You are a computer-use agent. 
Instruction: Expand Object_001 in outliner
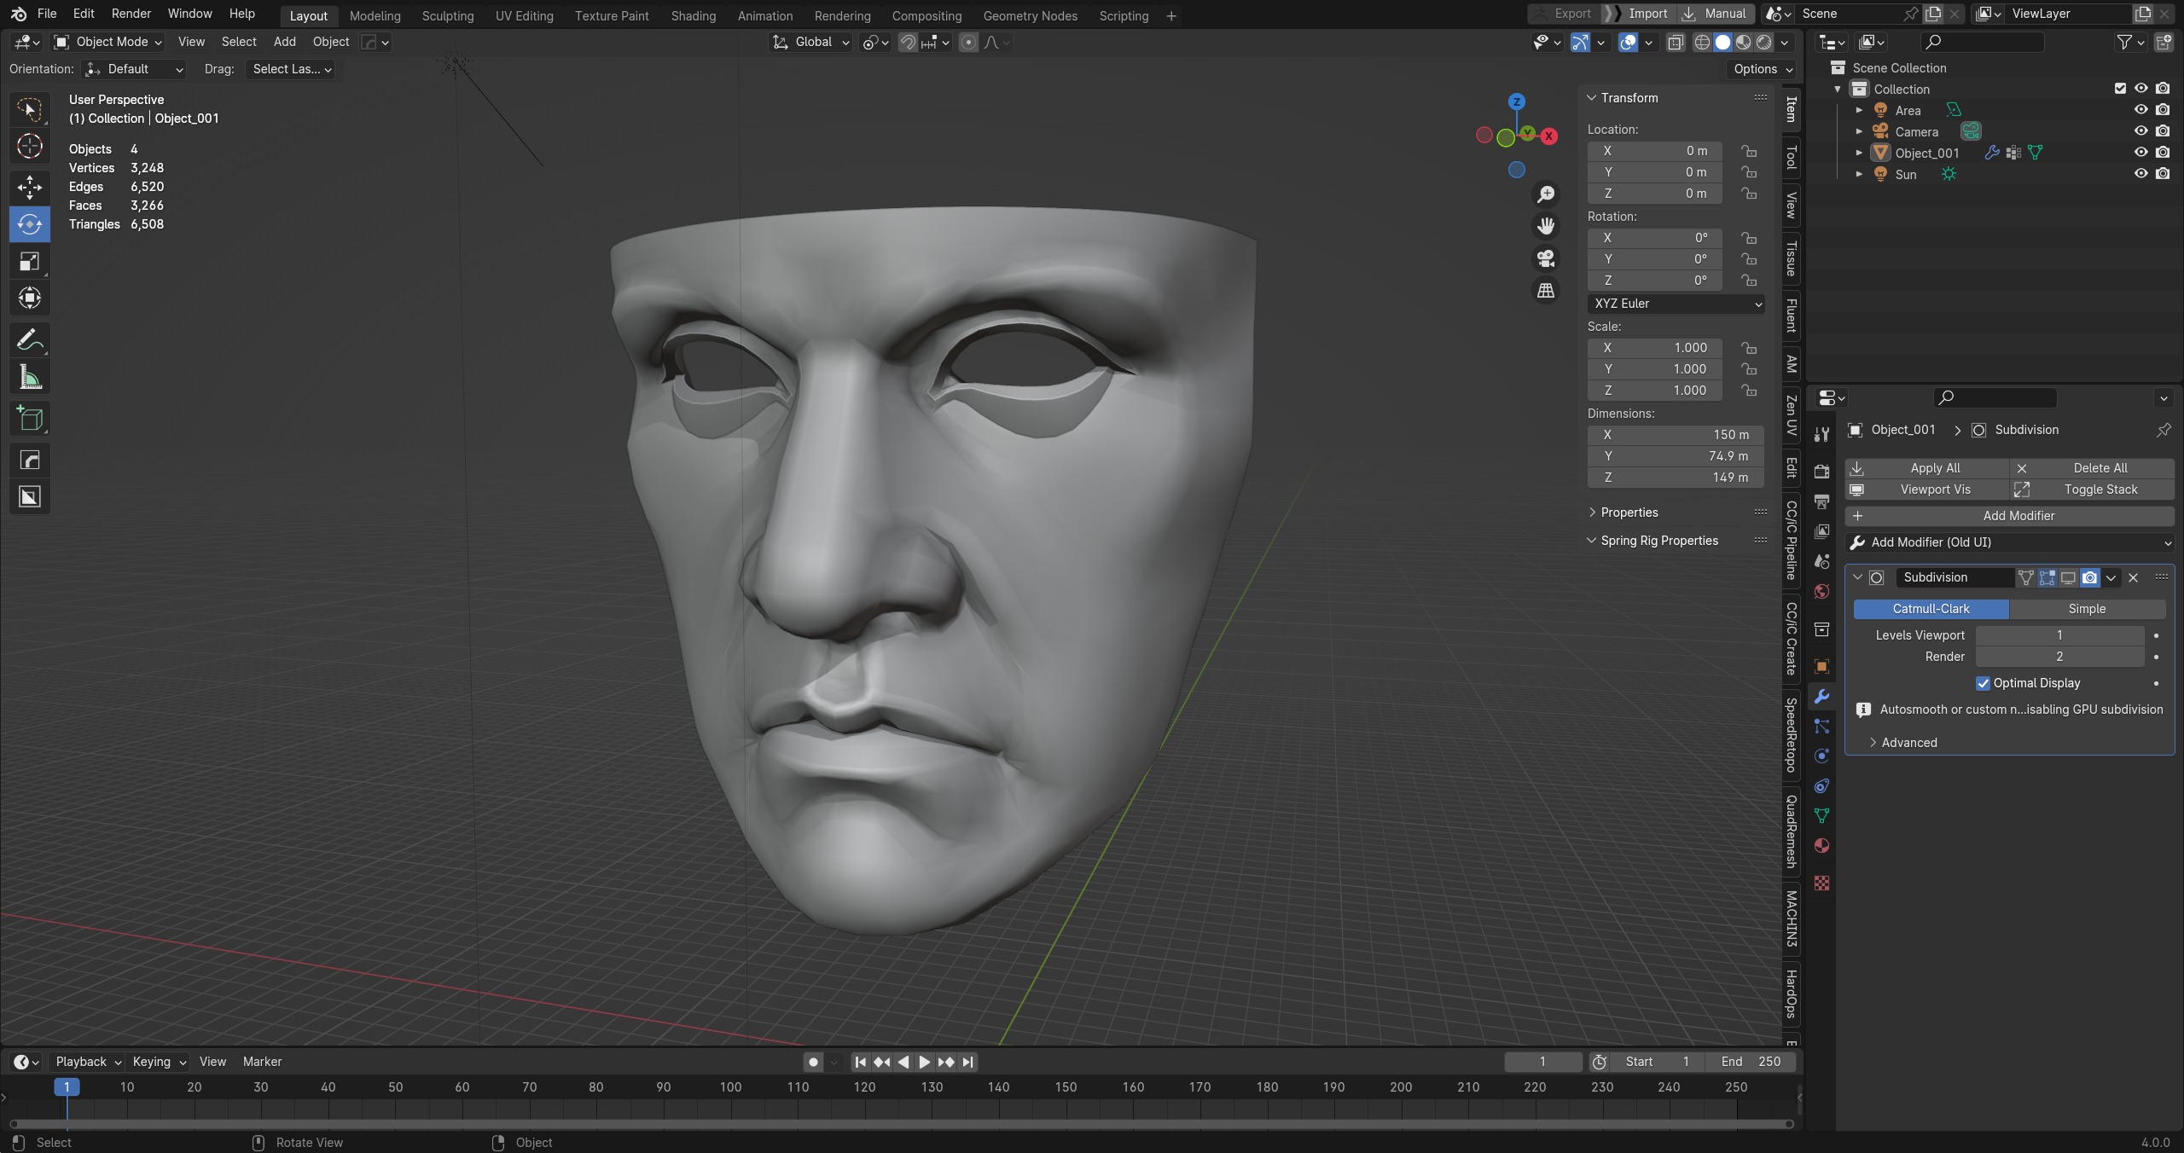coord(1859,153)
